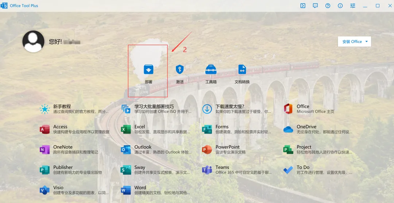This screenshot has height=203, width=394.
Task: Click the OneDrive title text
Action: (x=306, y=127)
